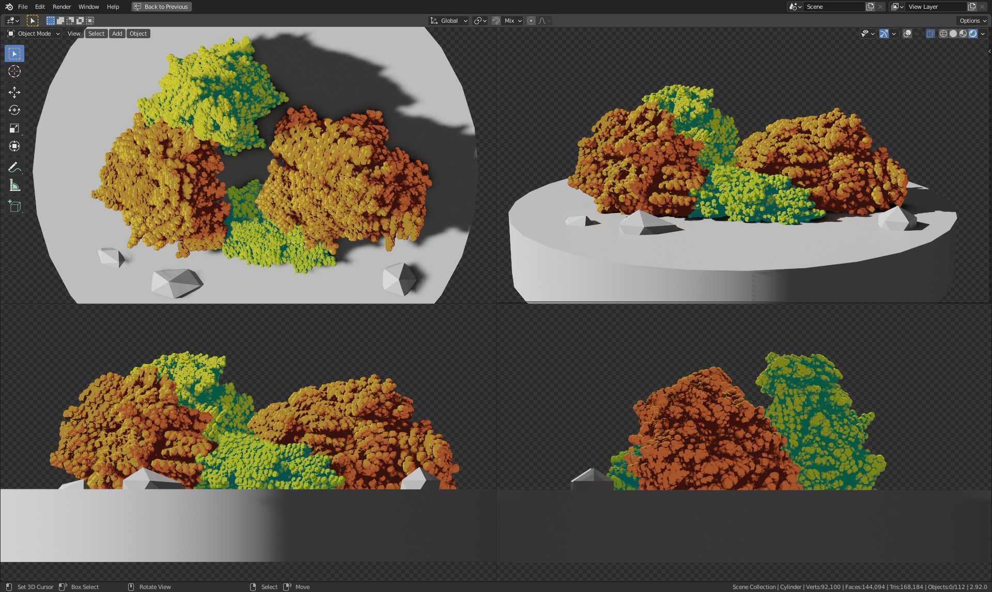Click the View Layer name field
The height and width of the screenshot is (592, 992).
[935, 7]
